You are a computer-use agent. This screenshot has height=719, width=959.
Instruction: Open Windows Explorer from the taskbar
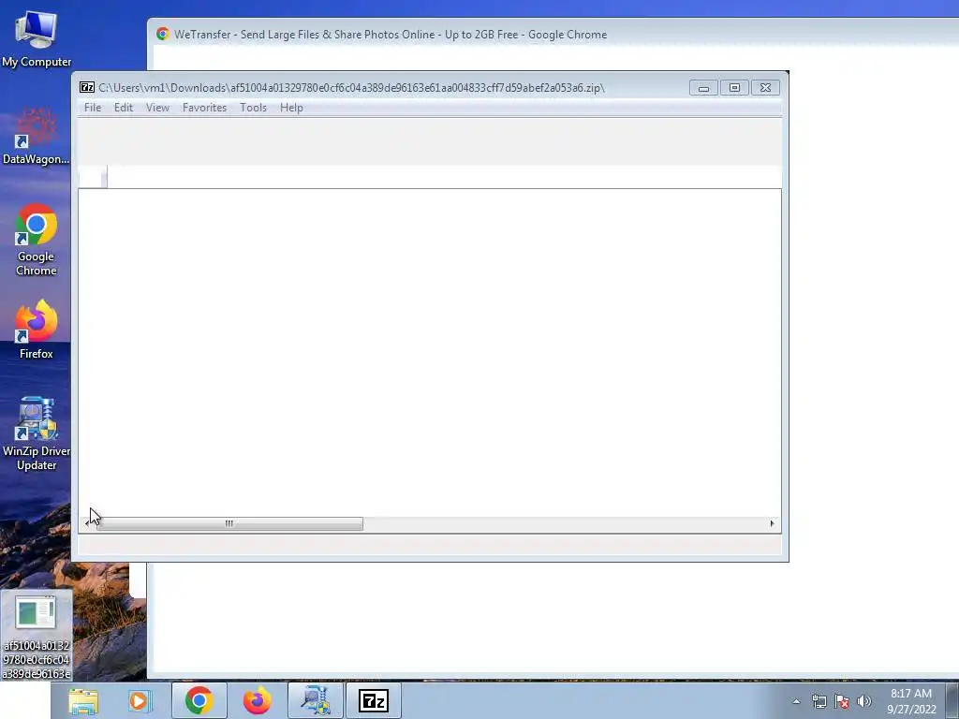83,700
